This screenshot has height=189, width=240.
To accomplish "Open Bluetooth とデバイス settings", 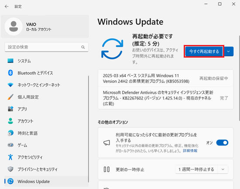I will tap(46, 73).
